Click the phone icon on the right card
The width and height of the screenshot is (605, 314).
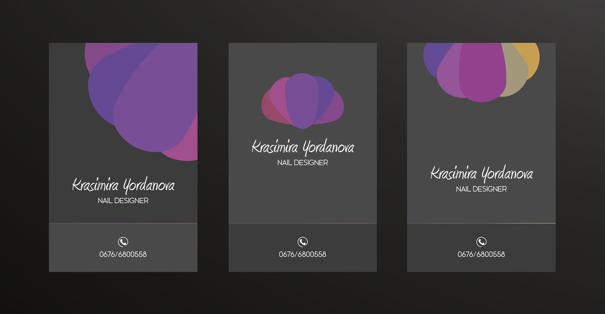(x=481, y=242)
